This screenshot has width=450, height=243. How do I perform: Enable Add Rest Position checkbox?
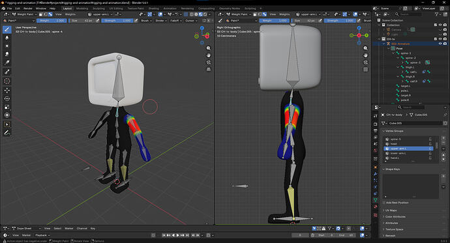pyautogui.click(x=384, y=203)
